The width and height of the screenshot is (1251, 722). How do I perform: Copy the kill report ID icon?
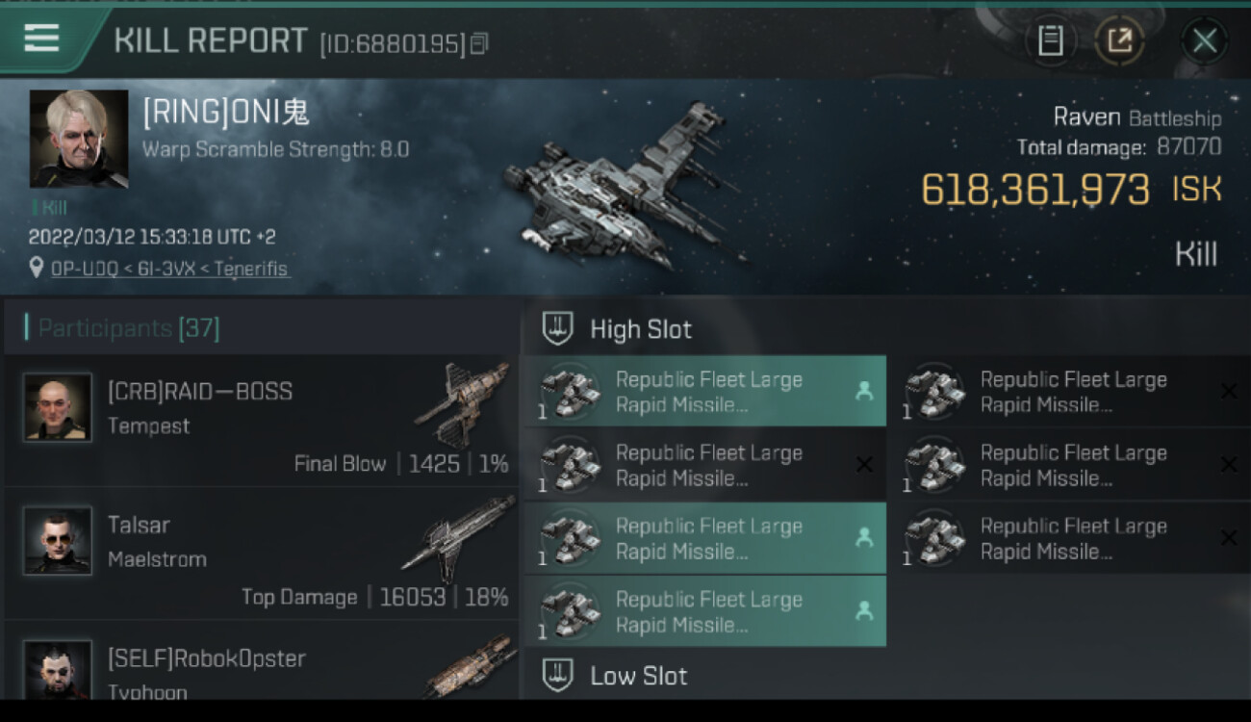point(479,43)
